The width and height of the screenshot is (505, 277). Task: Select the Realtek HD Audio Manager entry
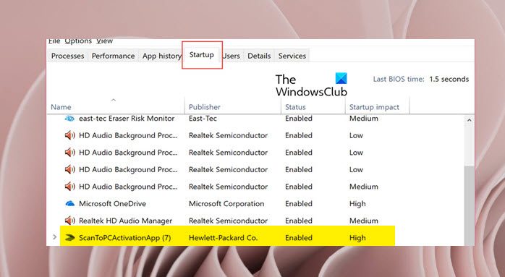pos(126,221)
